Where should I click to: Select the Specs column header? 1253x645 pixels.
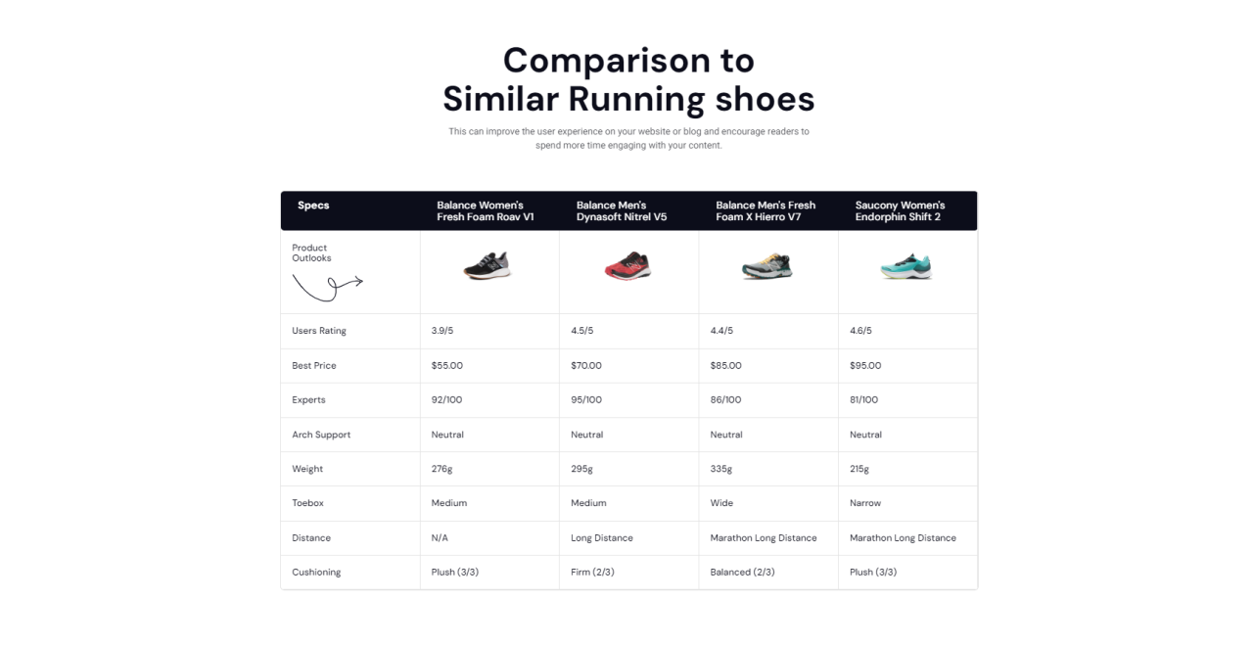(x=313, y=206)
